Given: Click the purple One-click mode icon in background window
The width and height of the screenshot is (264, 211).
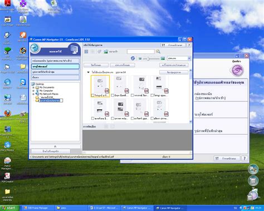Looking at the screenshot, I should tap(237, 70).
